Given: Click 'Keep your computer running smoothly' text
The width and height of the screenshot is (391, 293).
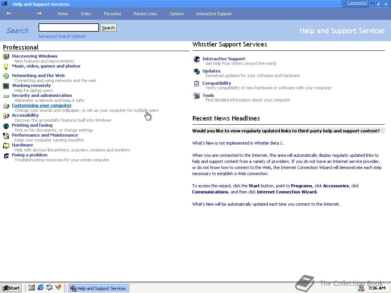Looking at the screenshot, I should (x=49, y=140).
